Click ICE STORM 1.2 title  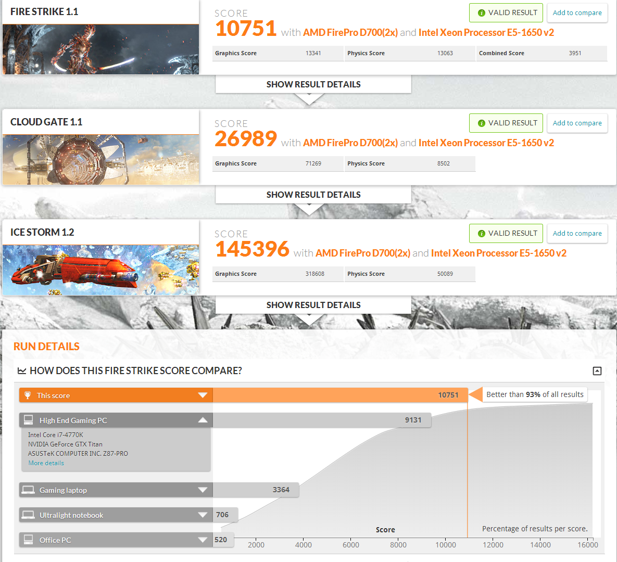(42, 233)
